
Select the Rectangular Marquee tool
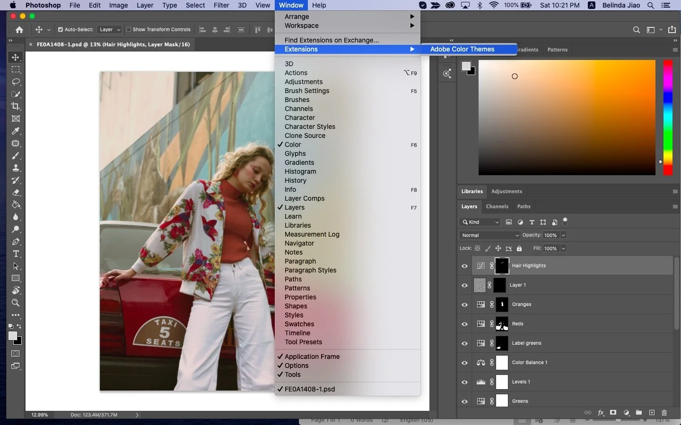[x=16, y=69]
